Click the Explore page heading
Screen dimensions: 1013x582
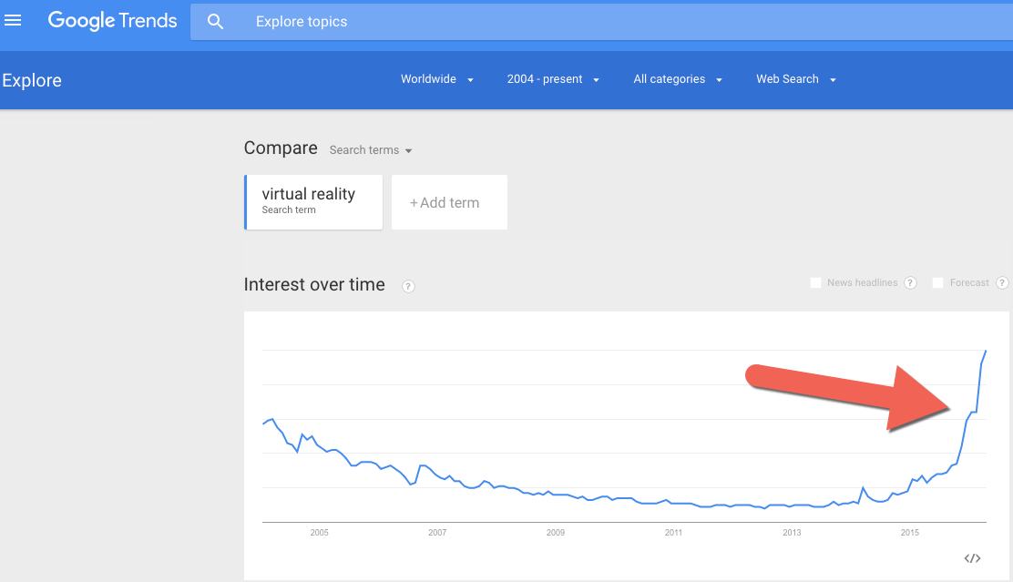[32, 80]
